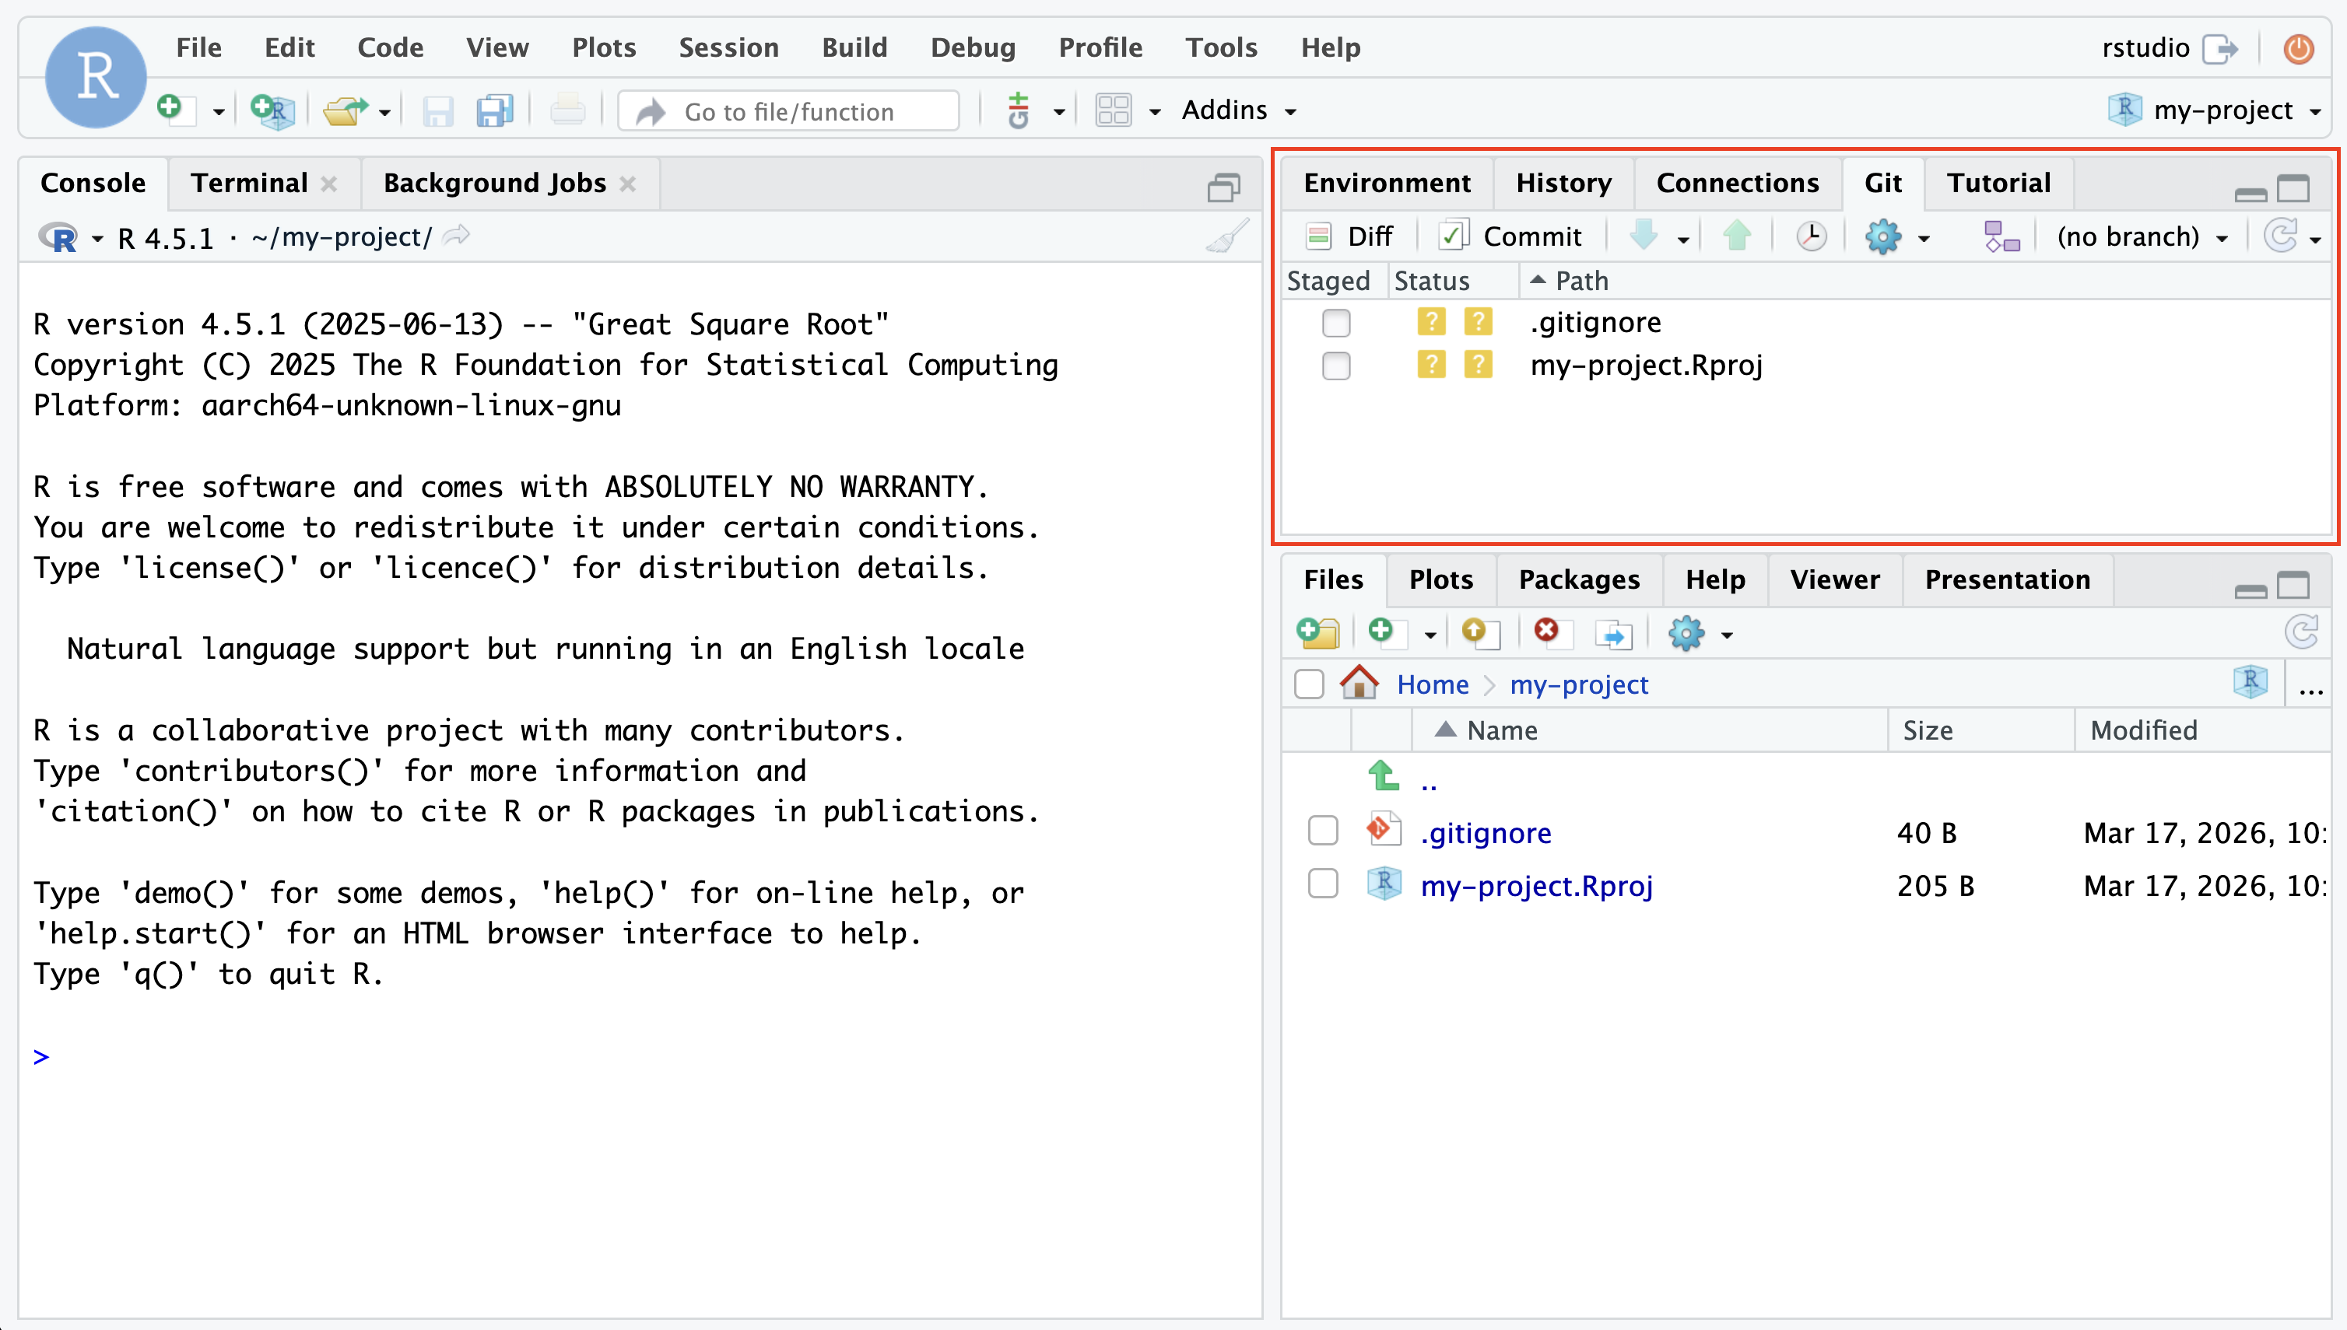Click the new Git branch icon
This screenshot has width=2347, height=1330.
[2001, 236]
